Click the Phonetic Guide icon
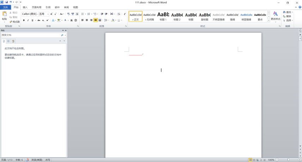The height and width of the screenshot is (162, 302). [x=73, y=14]
